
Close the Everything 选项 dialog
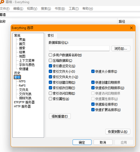point(131,28)
